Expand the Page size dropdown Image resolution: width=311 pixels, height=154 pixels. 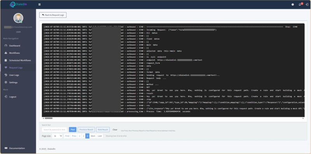[57, 136]
